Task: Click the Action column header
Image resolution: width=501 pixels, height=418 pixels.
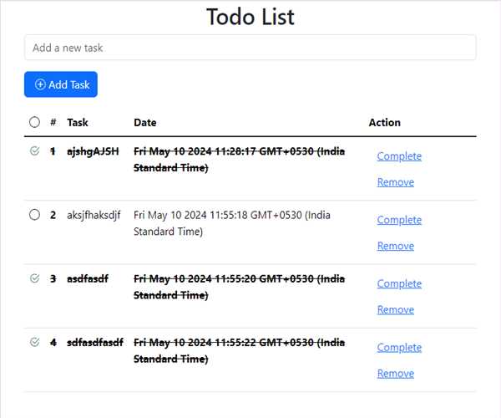Action: point(385,122)
